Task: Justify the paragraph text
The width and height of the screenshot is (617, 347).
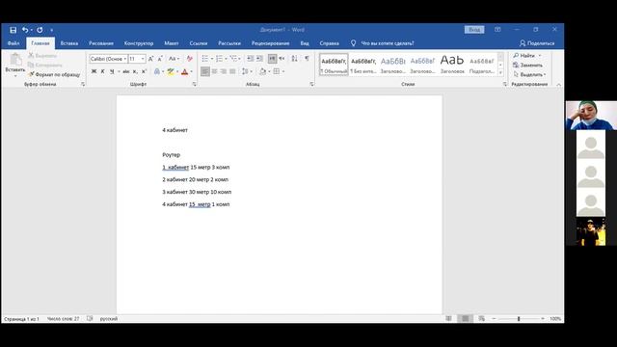Action: [232, 71]
